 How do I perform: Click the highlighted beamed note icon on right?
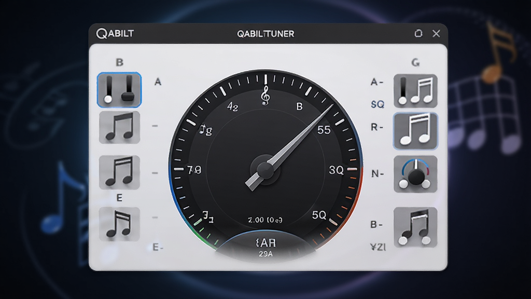click(x=415, y=131)
